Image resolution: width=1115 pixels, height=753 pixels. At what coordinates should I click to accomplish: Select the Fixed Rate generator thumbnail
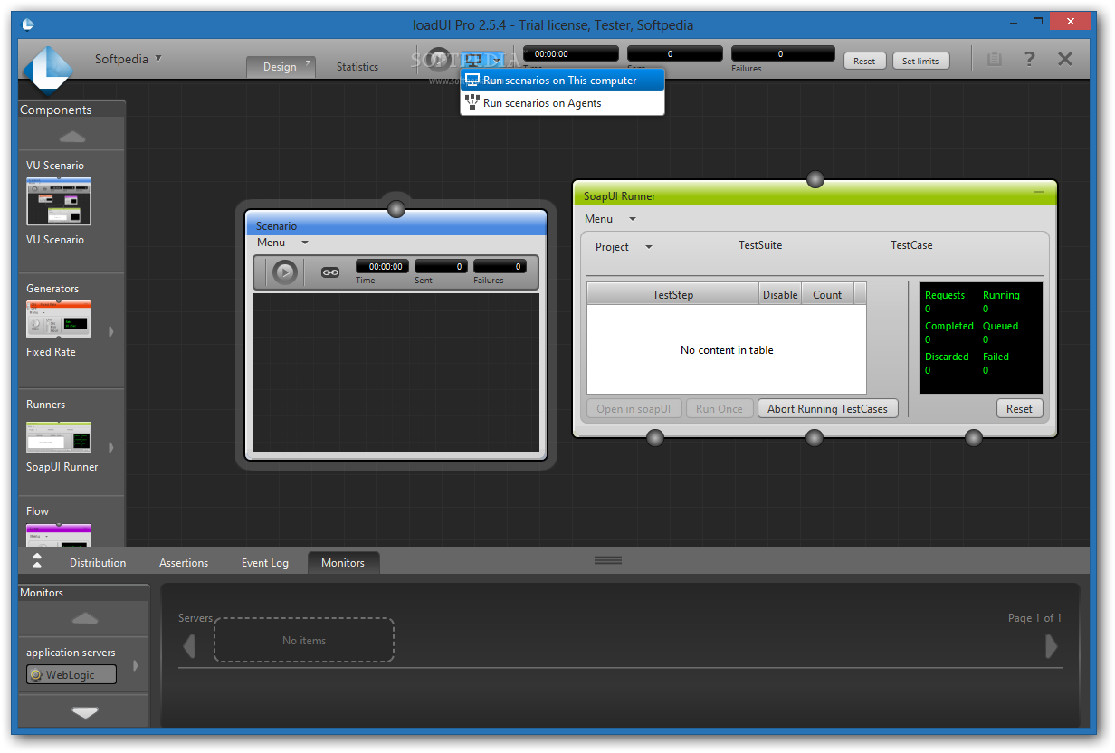coord(59,320)
